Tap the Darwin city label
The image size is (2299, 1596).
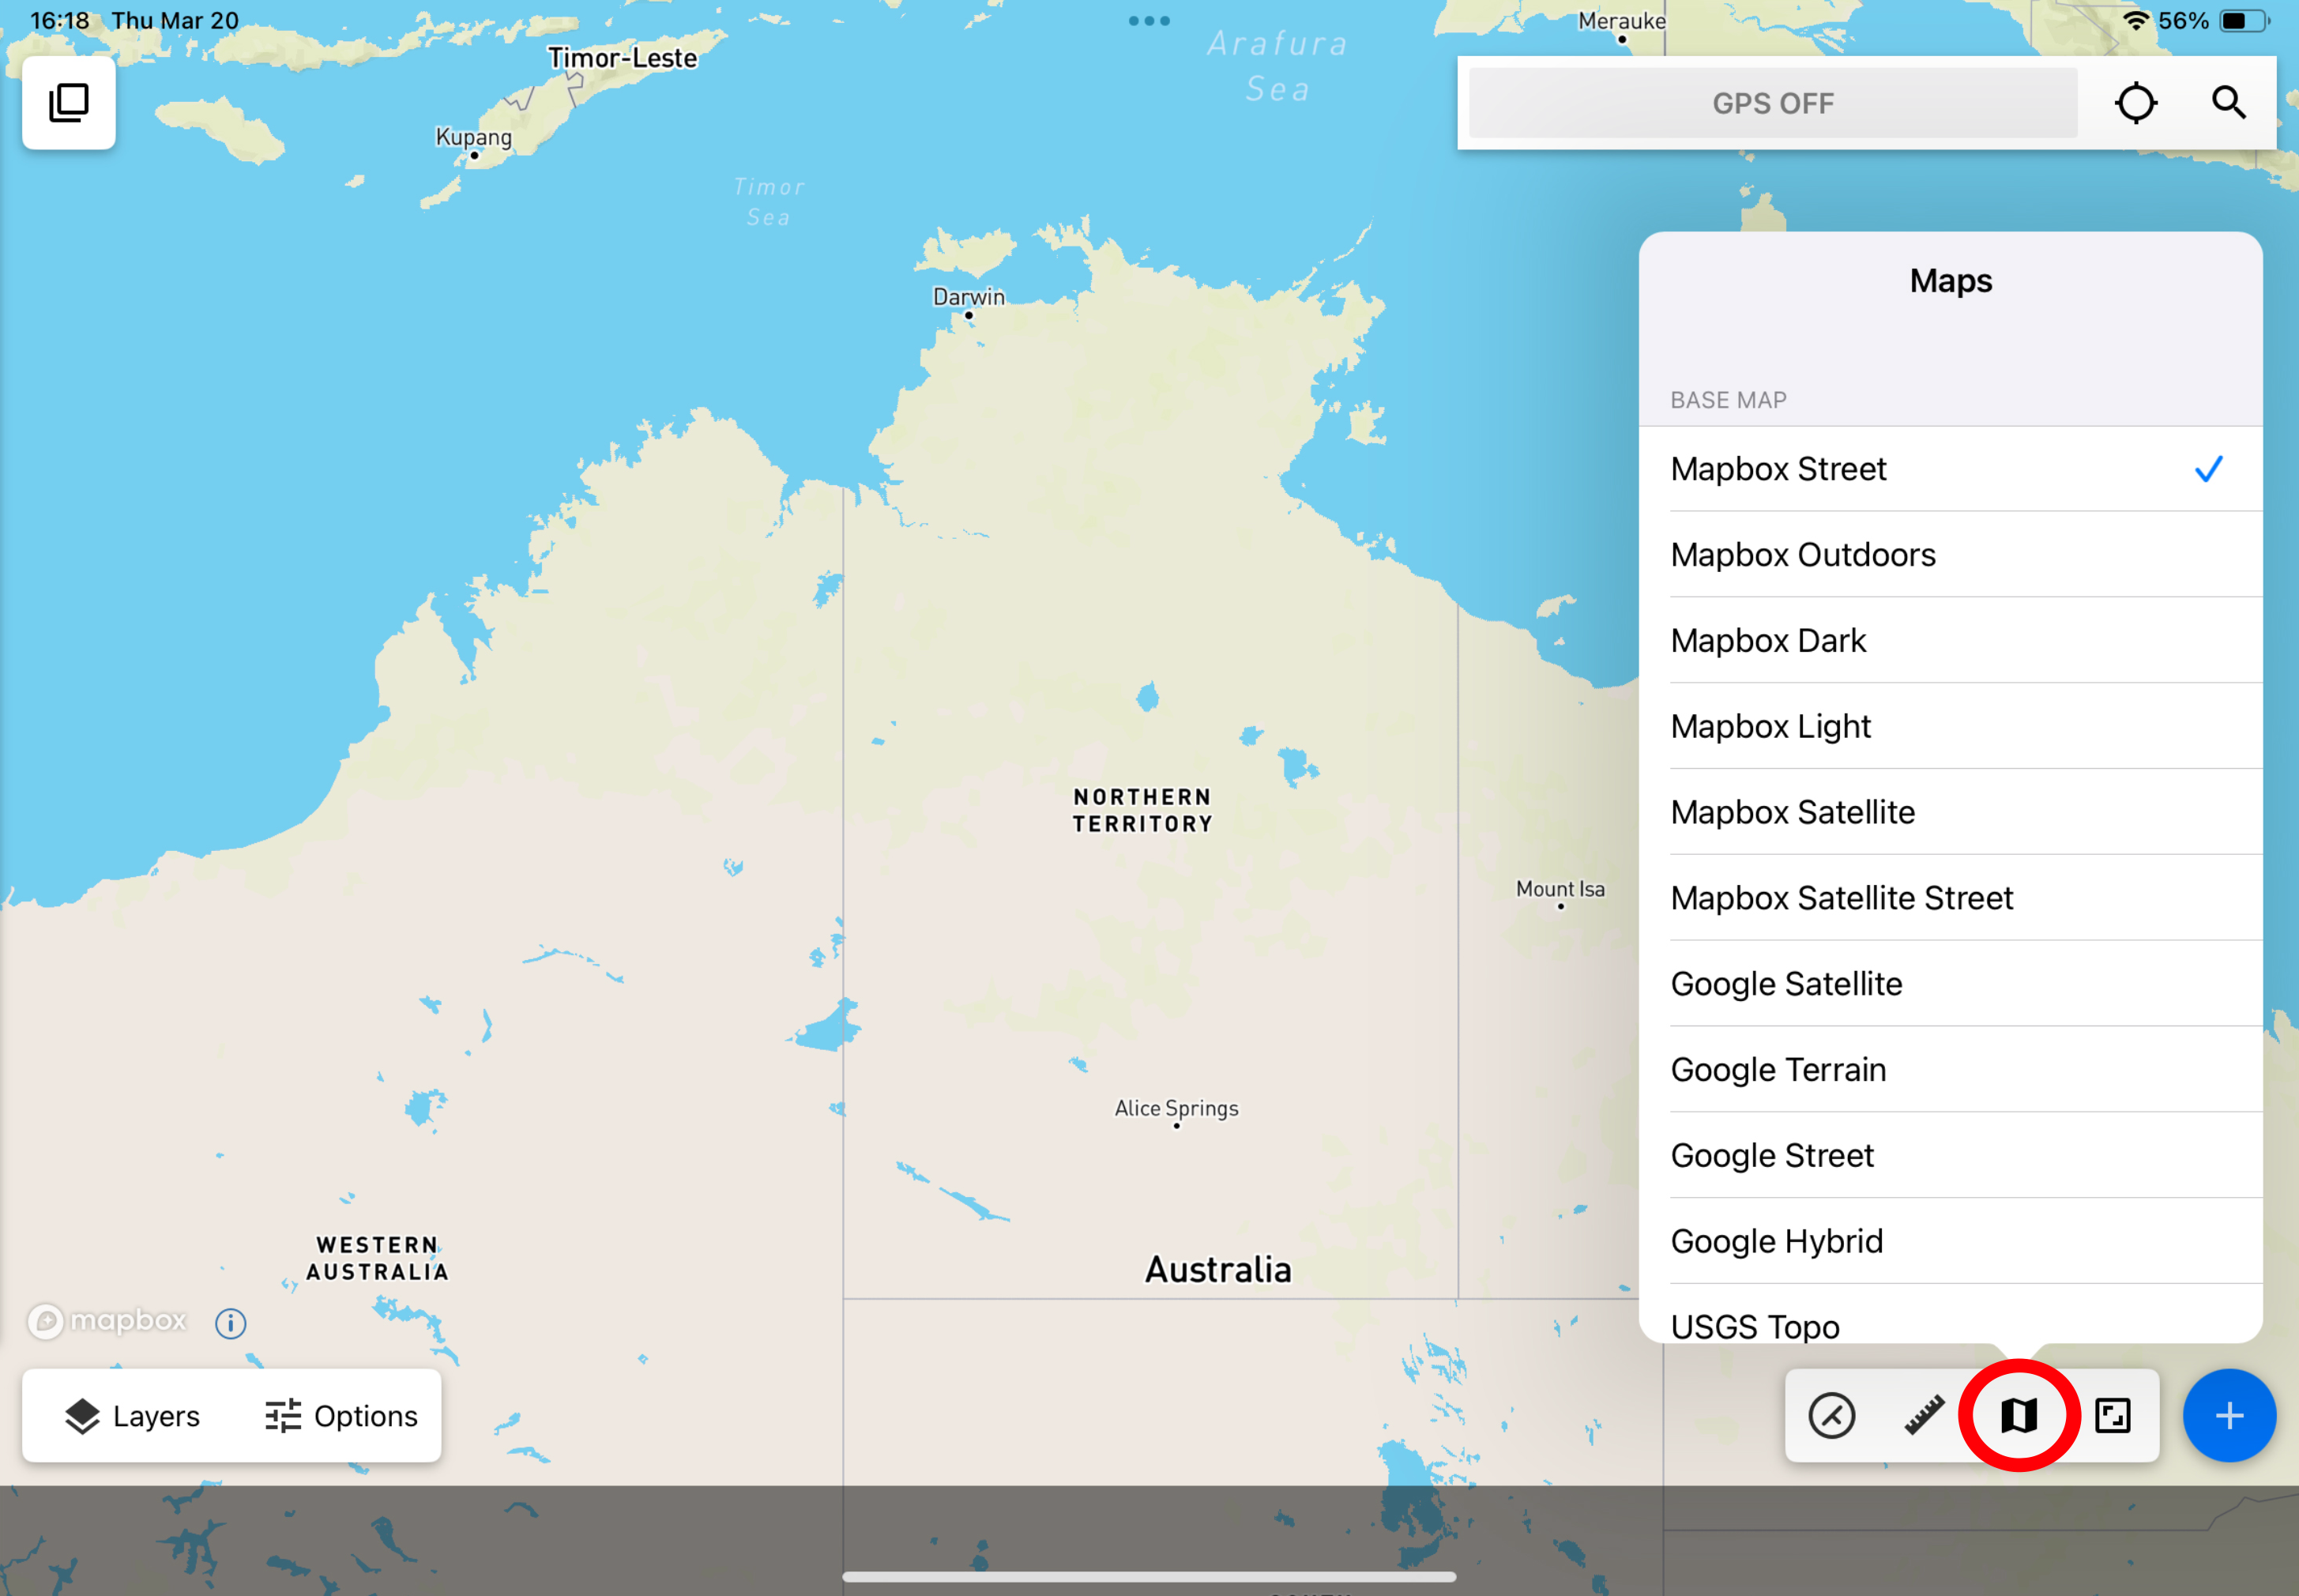968,297
